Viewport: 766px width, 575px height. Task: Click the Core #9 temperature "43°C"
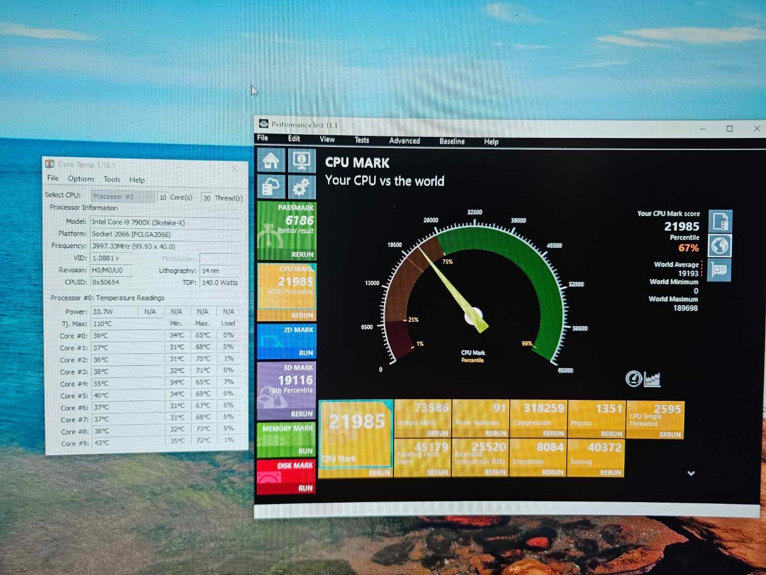127,442
